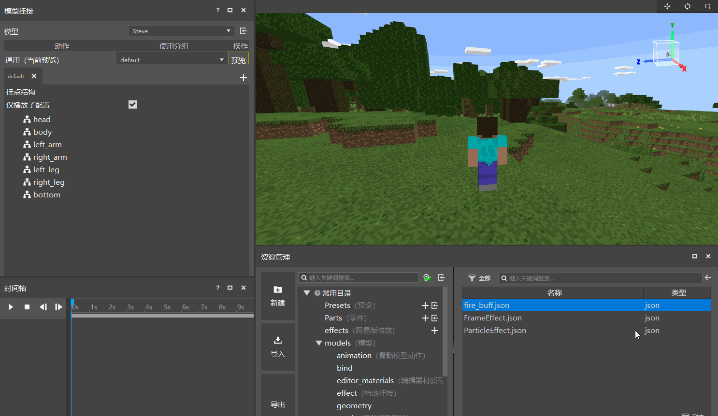Add a new item to effects
The height and width of the screenshot is (416, 718).
[435, 331]
